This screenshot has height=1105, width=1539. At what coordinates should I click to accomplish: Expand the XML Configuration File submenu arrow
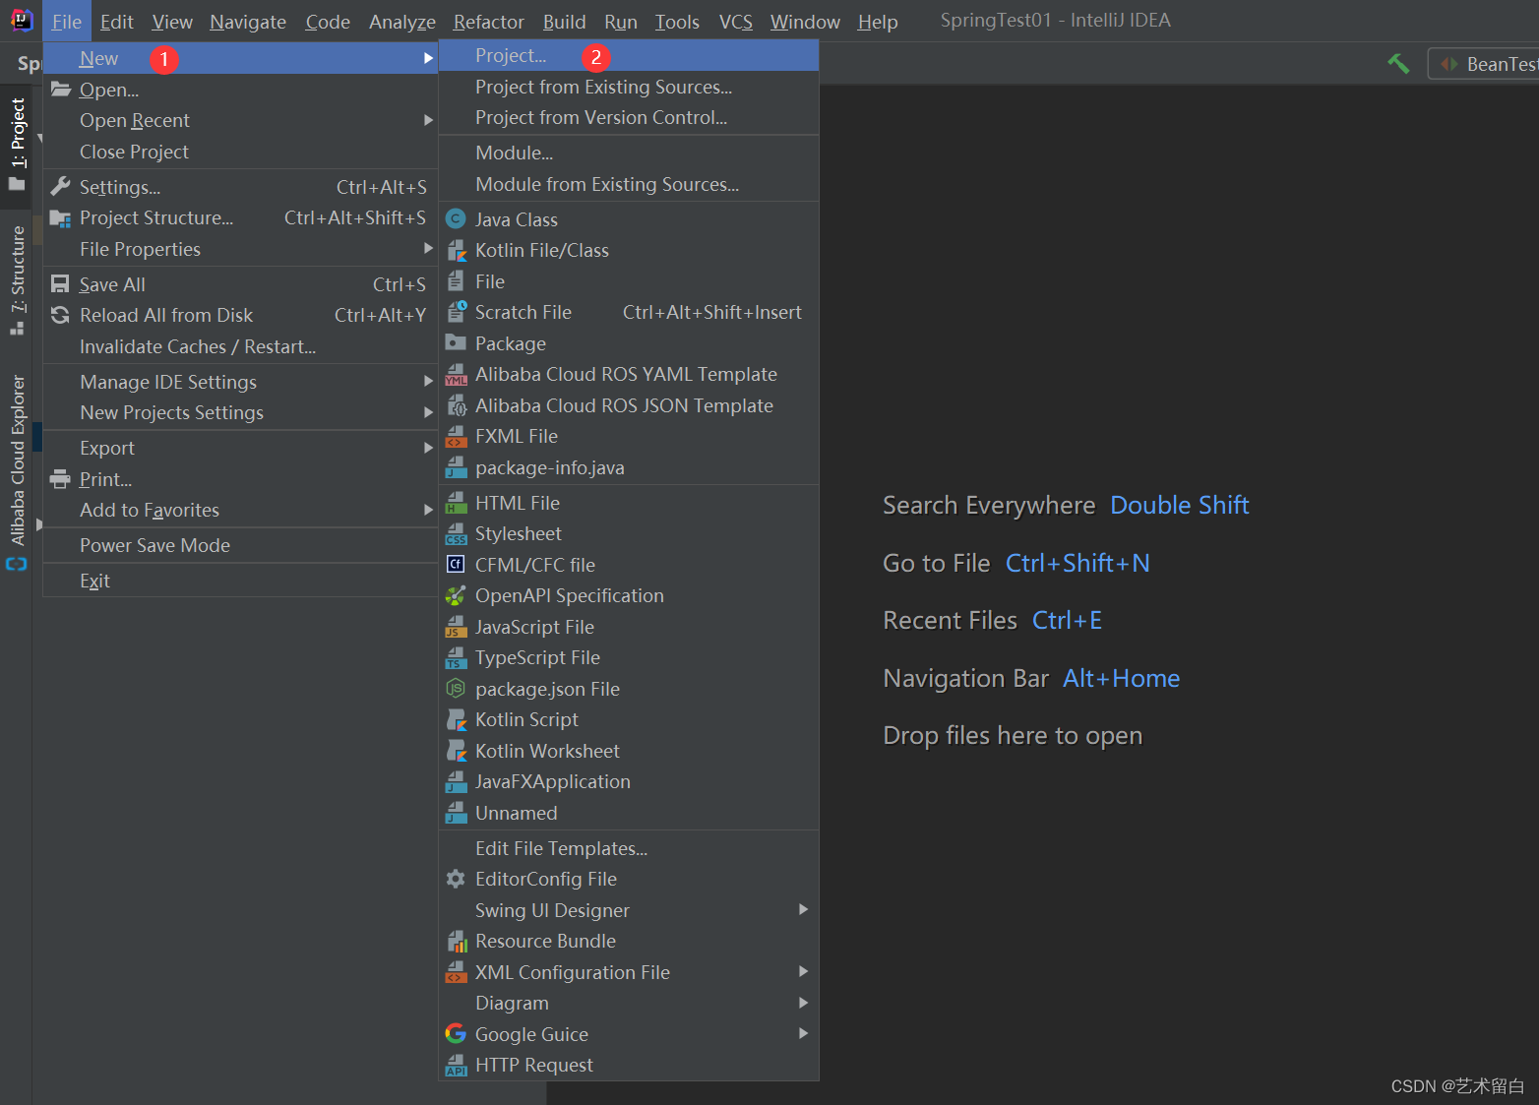click(x=803, y=971)
